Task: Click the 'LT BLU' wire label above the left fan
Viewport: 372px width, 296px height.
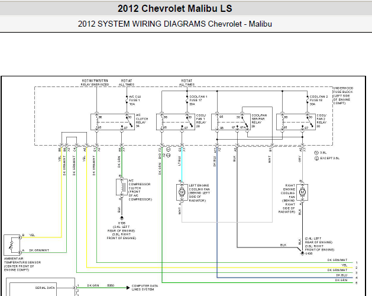Action: point(179,161)
